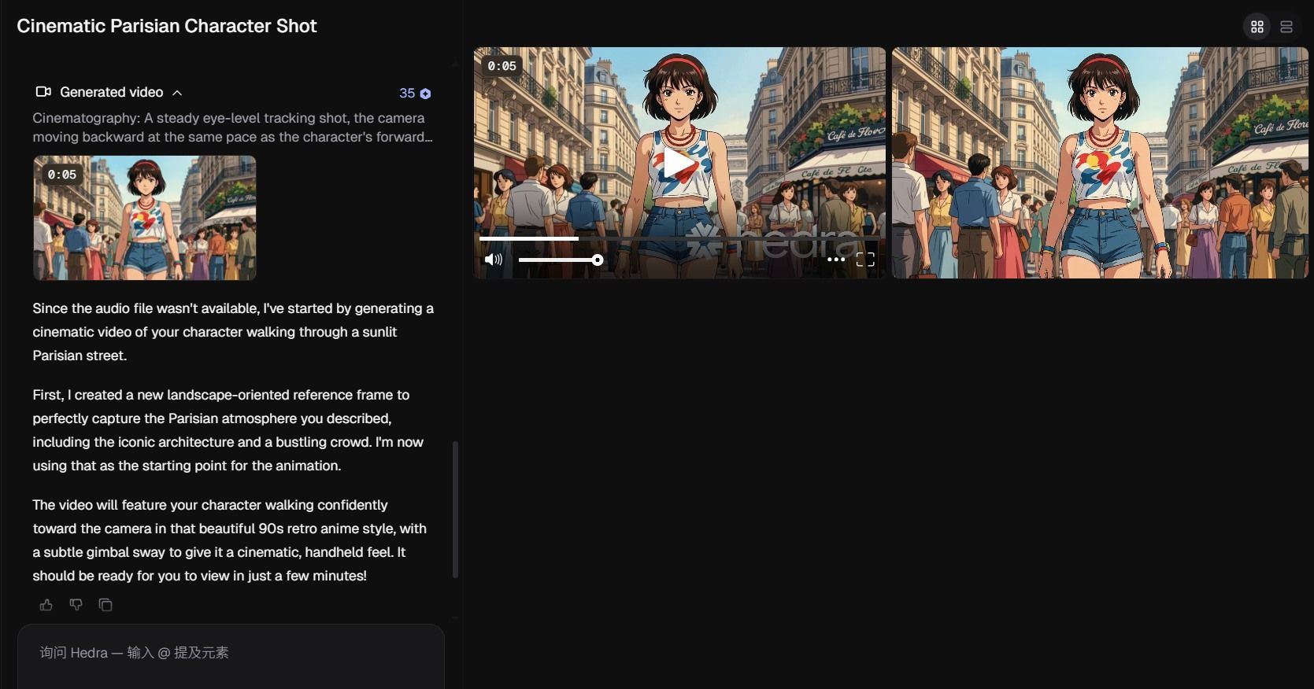Copy the assistant response text
Screen dimensions: 1314x689
[105, 605]
